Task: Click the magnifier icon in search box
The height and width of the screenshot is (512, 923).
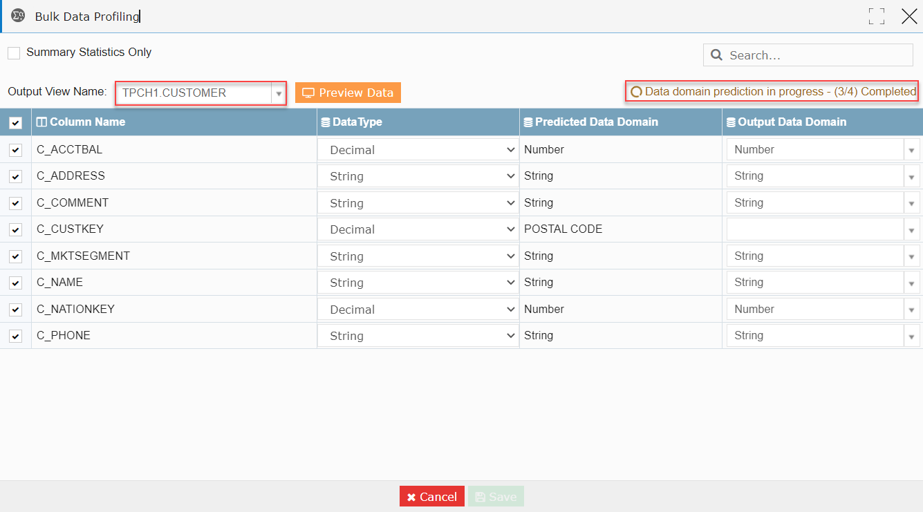Action: 717,55
